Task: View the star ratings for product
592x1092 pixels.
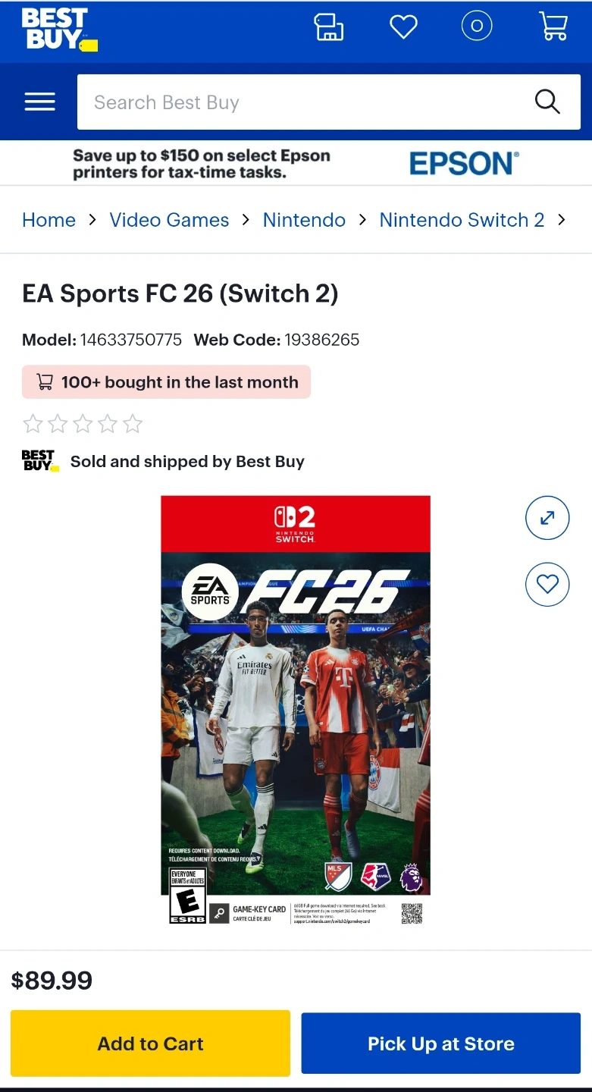Action: (83, 424)
